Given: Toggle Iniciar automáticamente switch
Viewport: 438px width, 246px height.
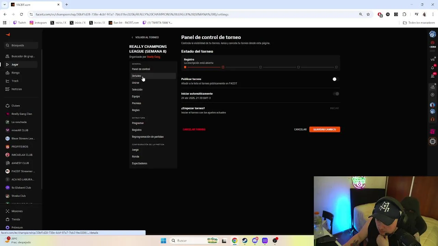Looking at the screenshot, I should click(336, 94).
